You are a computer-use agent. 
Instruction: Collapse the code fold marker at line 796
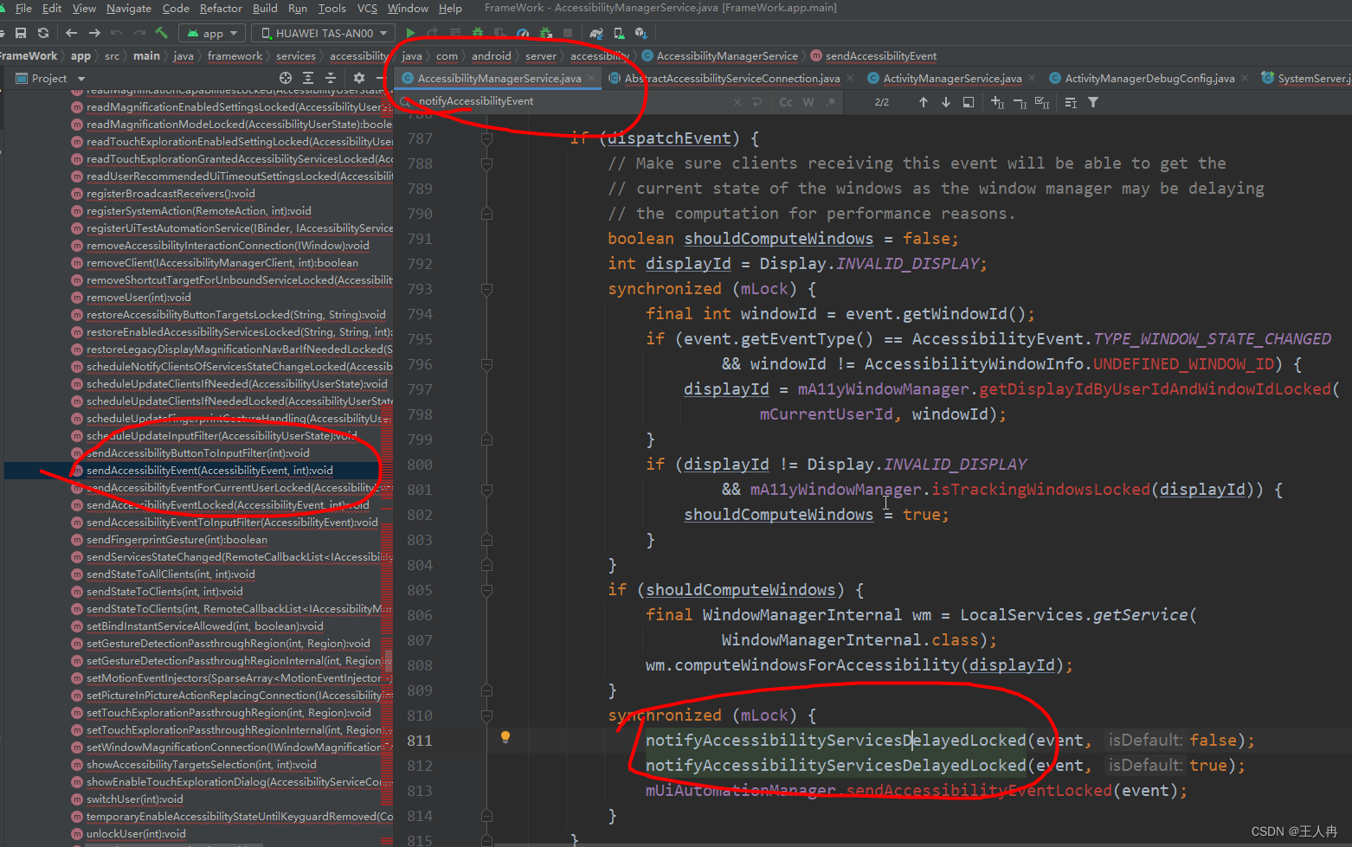pos(486,364)
